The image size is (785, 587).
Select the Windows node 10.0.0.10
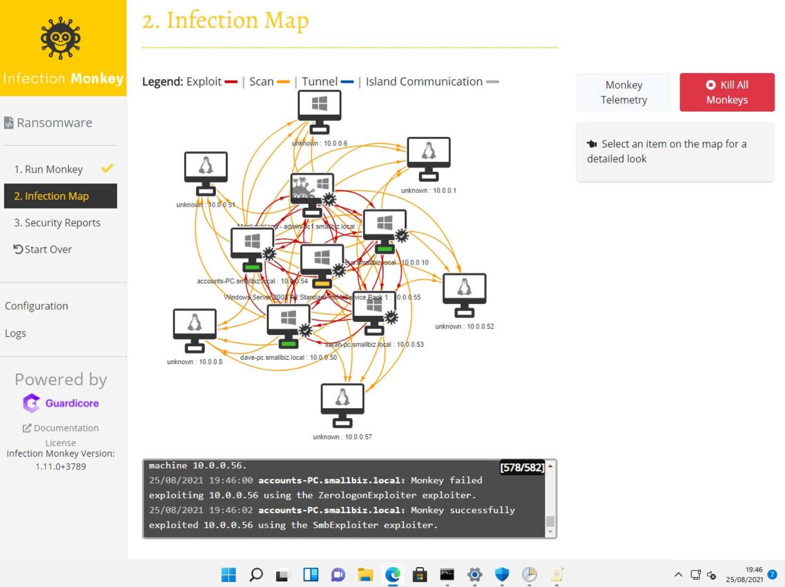[385, 231]
